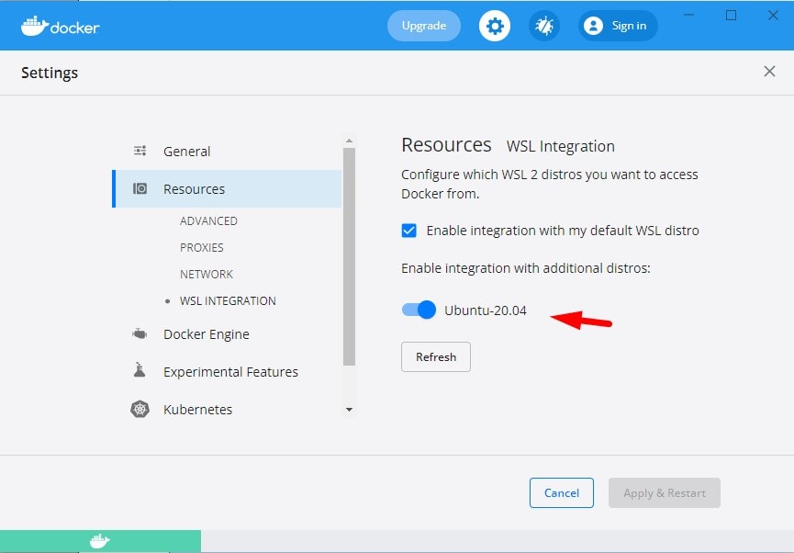Screen dimensions: 794x553
Task: Toggle off Ubuntu-20.04 integration switch
Action: 419,310
